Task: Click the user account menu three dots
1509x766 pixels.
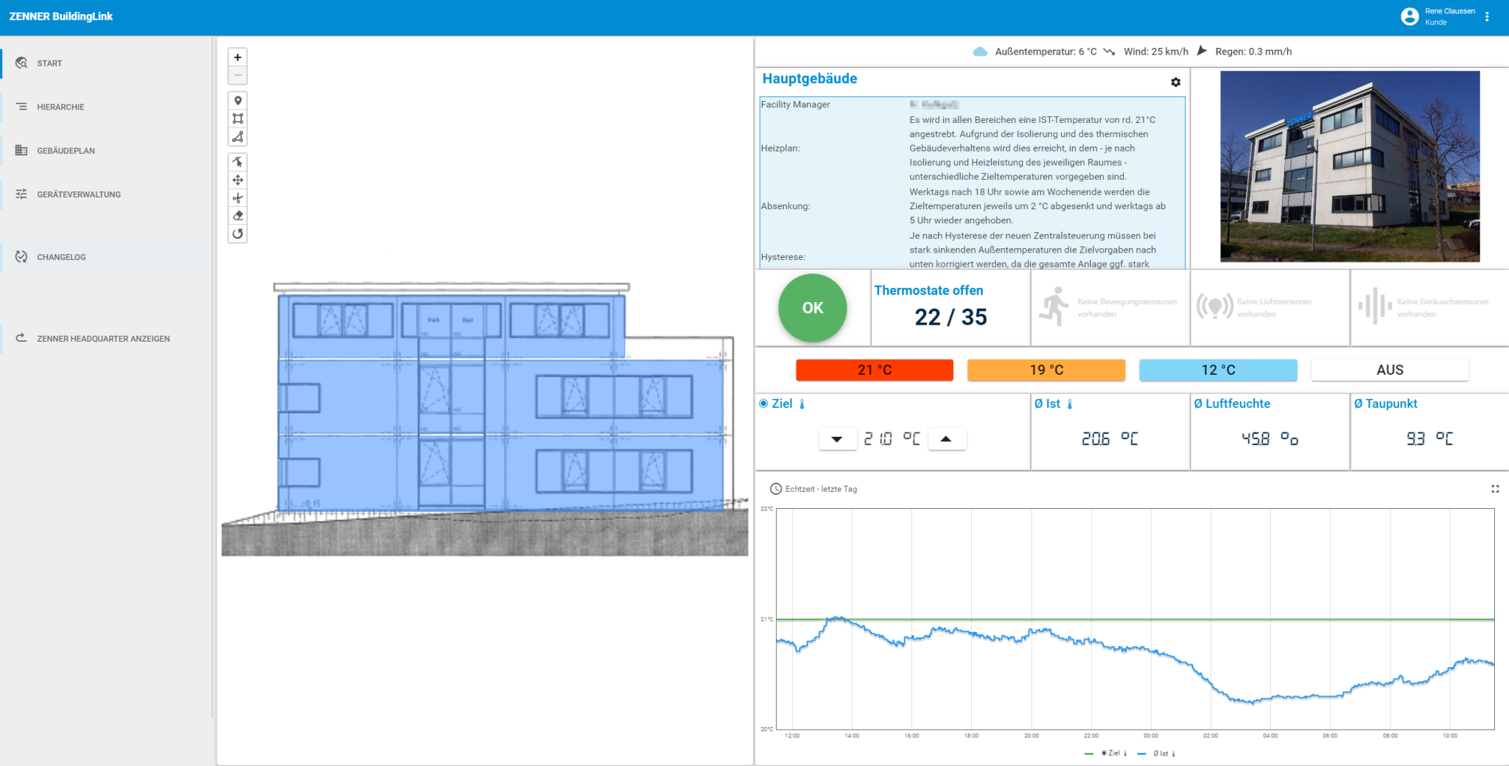Action: [1488, 16]
